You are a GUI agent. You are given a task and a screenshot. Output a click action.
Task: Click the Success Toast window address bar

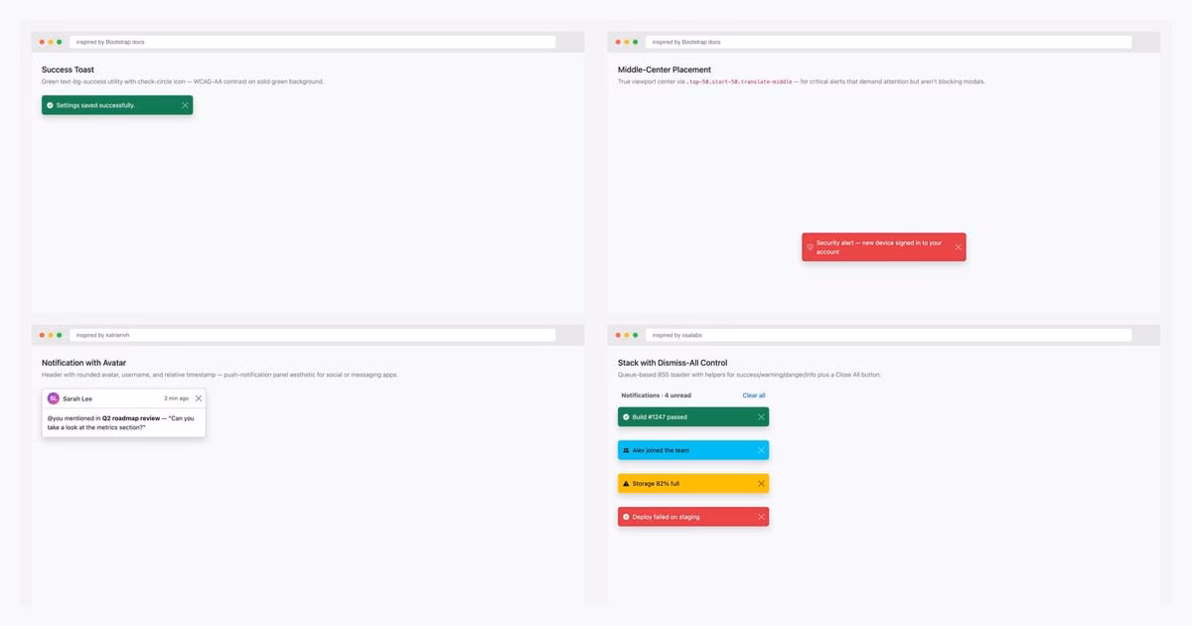313,42
